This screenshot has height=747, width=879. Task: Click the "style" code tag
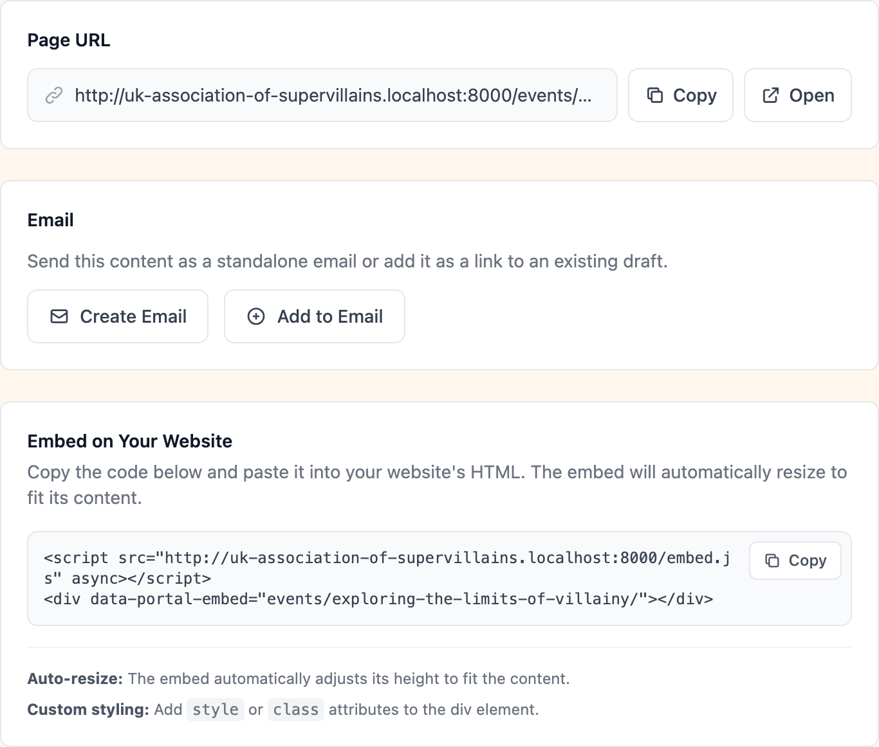pos(216,710)
